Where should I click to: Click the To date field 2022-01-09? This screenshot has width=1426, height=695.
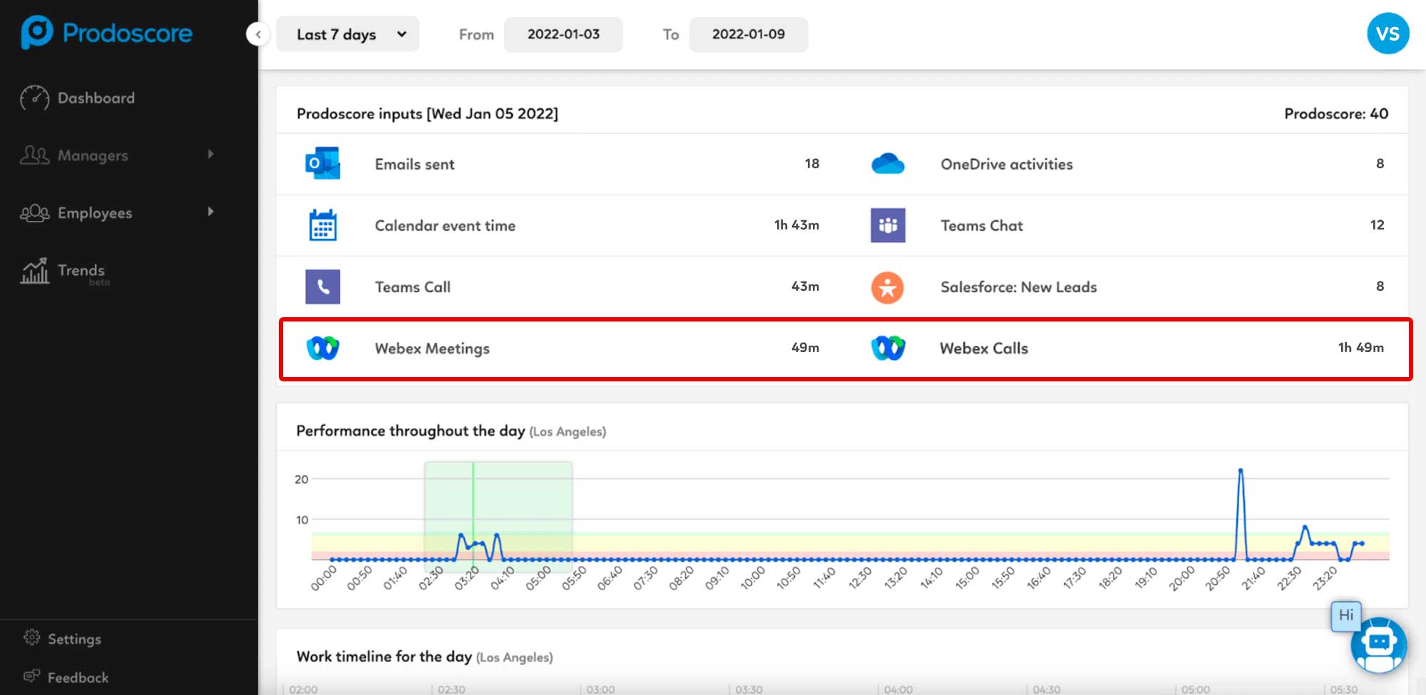coord(749,34)
